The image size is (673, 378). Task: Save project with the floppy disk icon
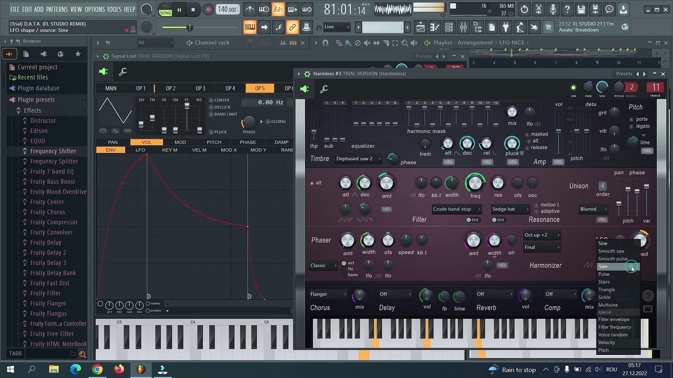[581, 9]
